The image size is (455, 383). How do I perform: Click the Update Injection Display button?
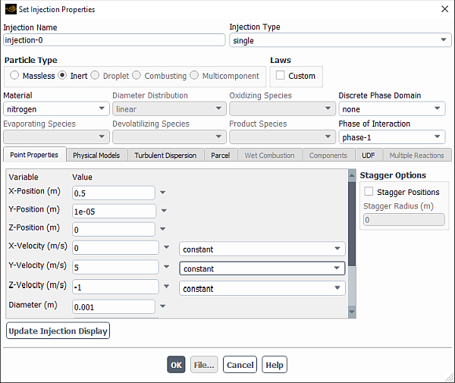58,331
